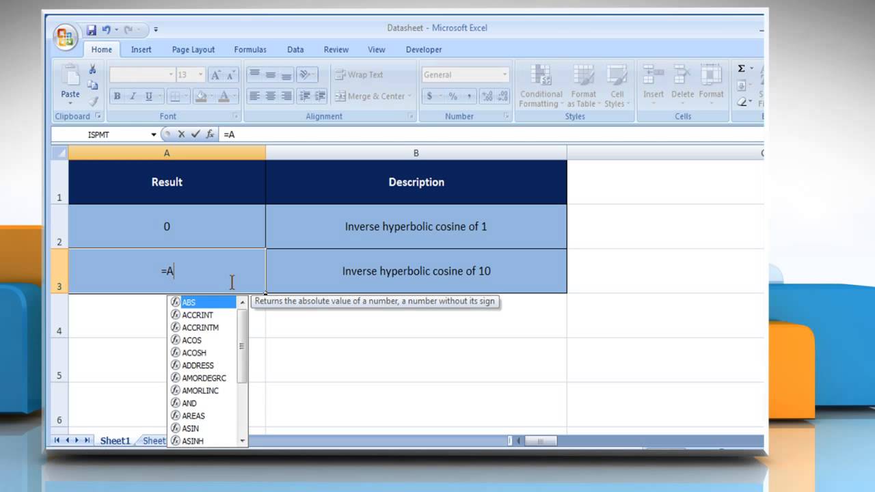Click the Insert Function fx icon
The height and width of the screenshot is (492, 875).
(210, 135)
